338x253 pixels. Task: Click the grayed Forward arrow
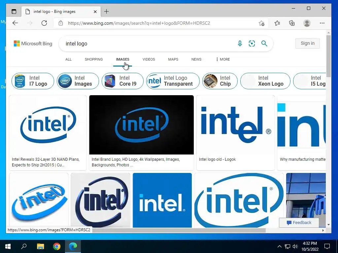pyautogui.click(x=30, y=23)
